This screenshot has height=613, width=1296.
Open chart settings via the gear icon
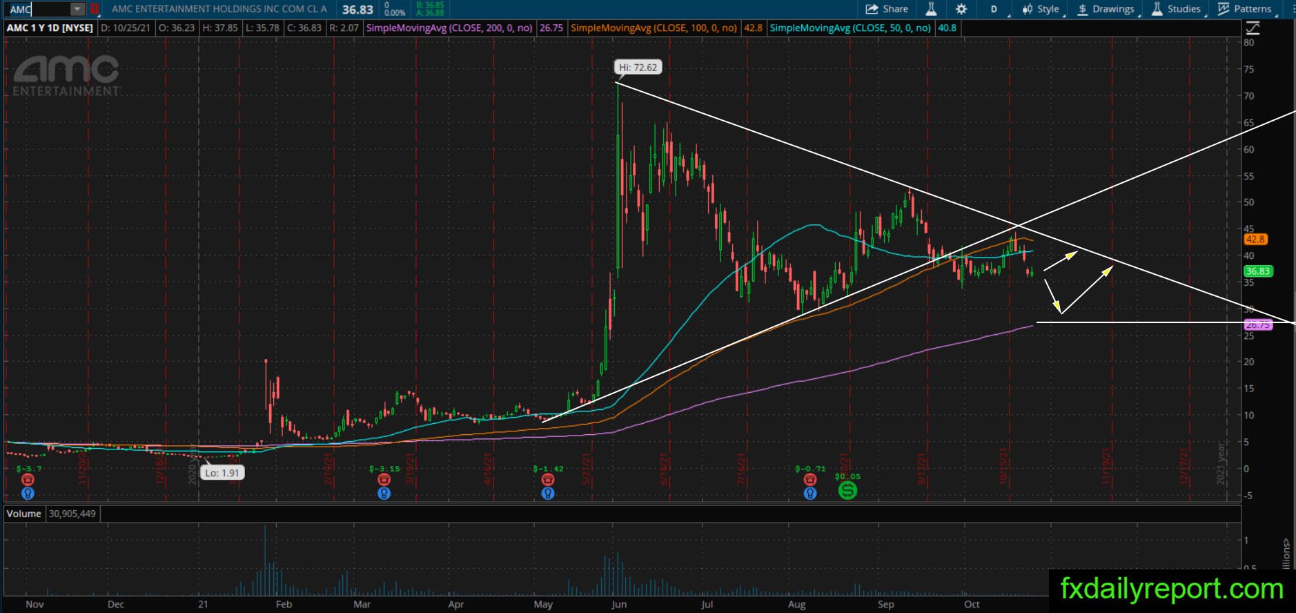[961, 9]
